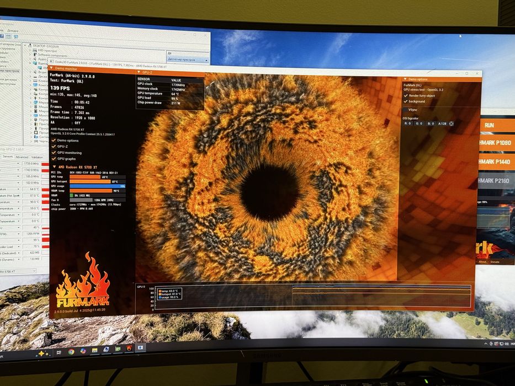Click the GPU temperature sensor row
Image resolution: width=515 pixels, height=386 pixels.
pyautogui.click(x=170, y=94)
